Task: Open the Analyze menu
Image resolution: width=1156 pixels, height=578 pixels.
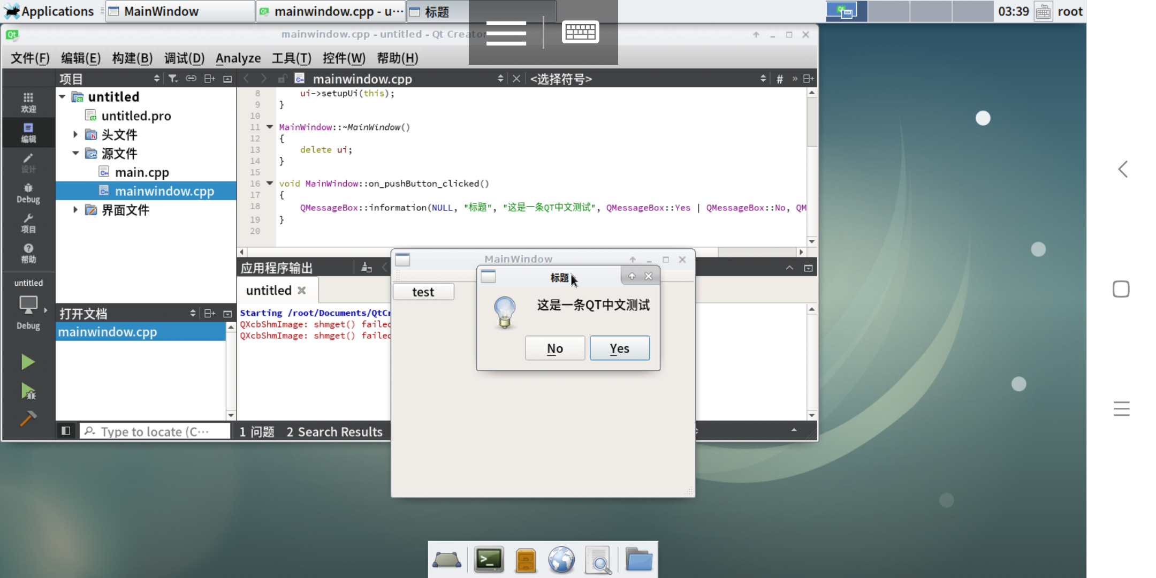Action: coord(238,58)
